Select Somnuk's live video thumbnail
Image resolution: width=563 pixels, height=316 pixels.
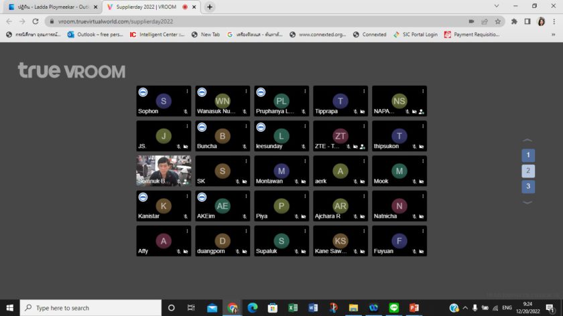point(164,170)
